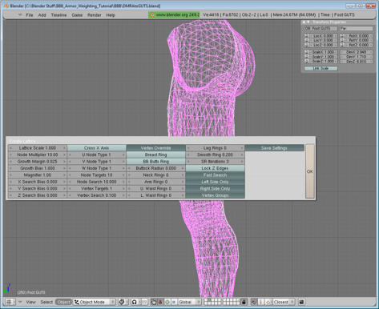Open the File menu
The height and width of the screenshot is (309, 379).
[x=30, y=15]
